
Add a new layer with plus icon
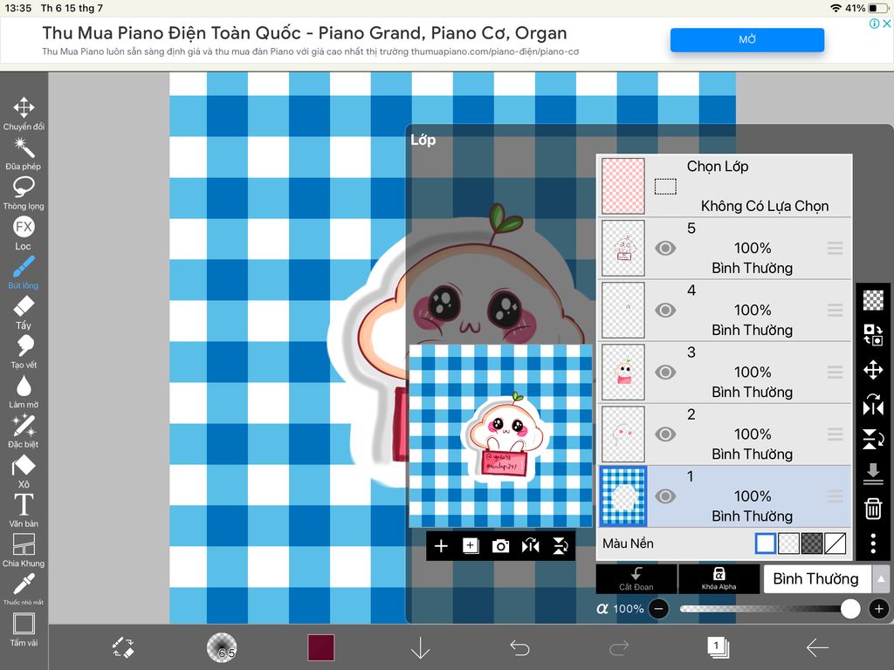pos(441,546)
